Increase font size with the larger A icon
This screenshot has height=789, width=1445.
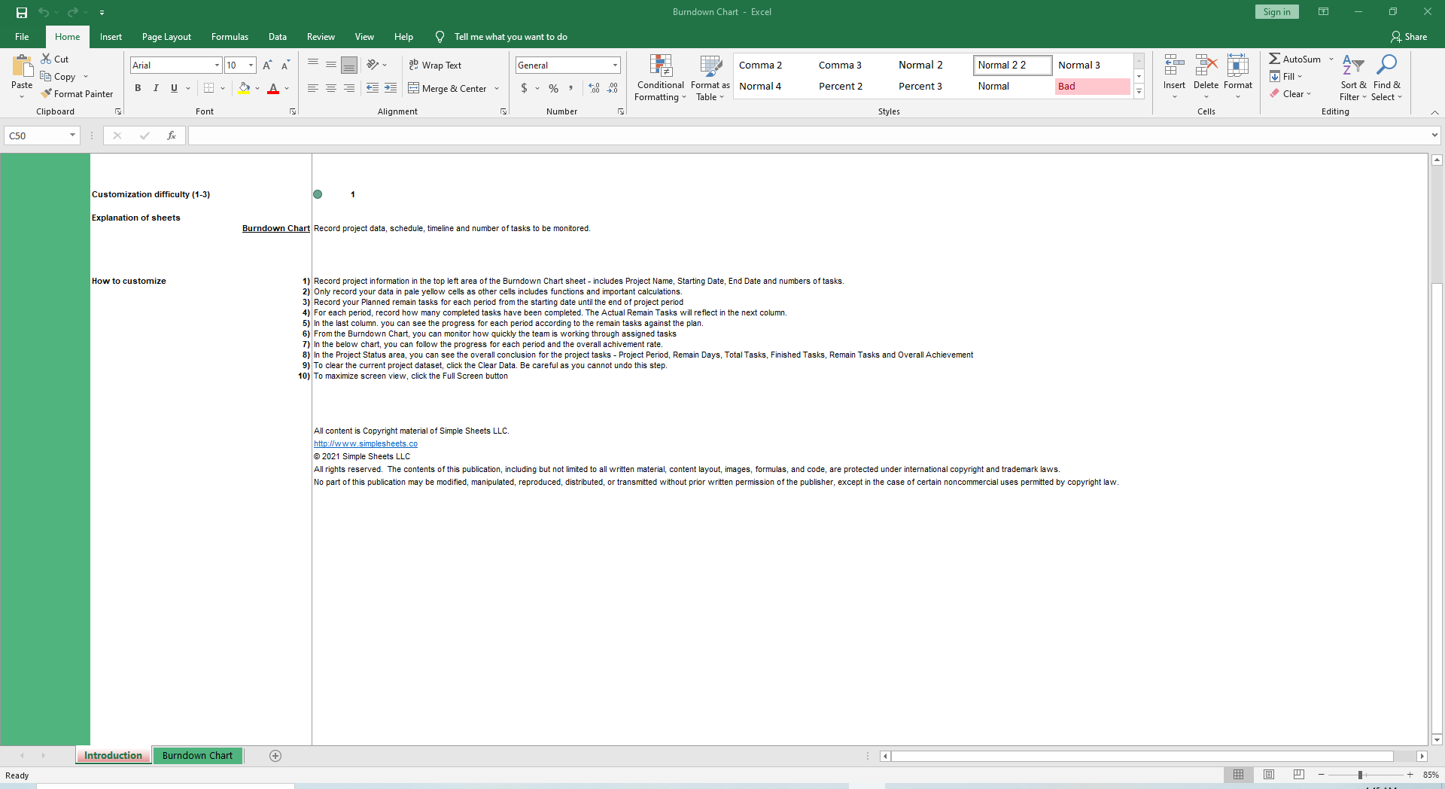click(267, 65)
